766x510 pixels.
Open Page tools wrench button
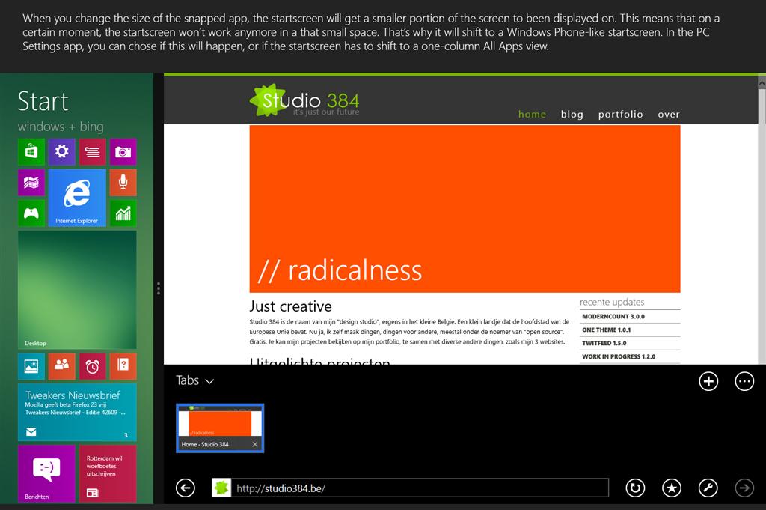[x=708, y=488]
